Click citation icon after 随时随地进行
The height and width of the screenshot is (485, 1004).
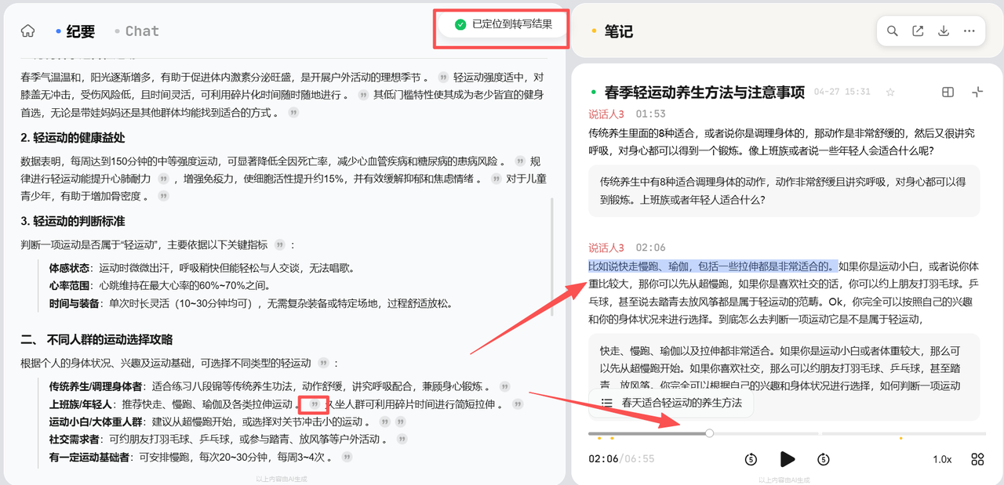tap(363, 95)
